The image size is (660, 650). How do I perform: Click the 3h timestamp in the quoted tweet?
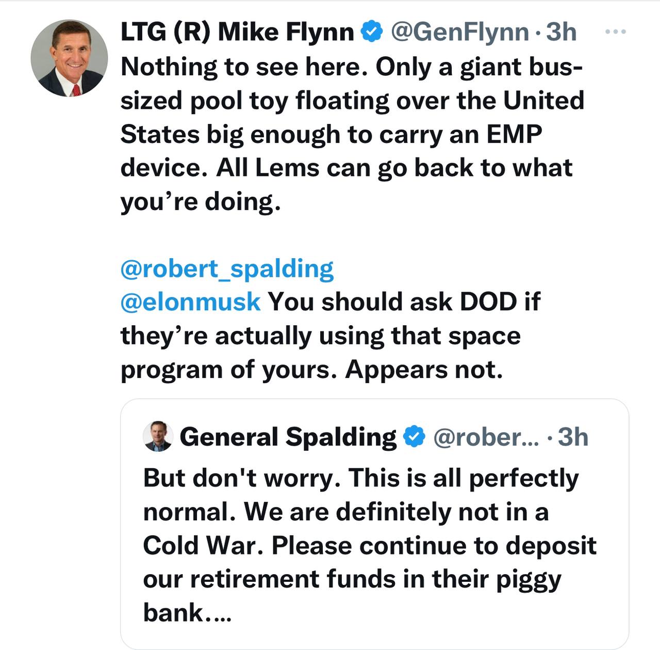573,437
